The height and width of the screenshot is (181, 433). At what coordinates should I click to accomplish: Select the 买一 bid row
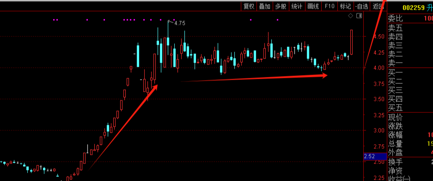click(x=396, y=73)
